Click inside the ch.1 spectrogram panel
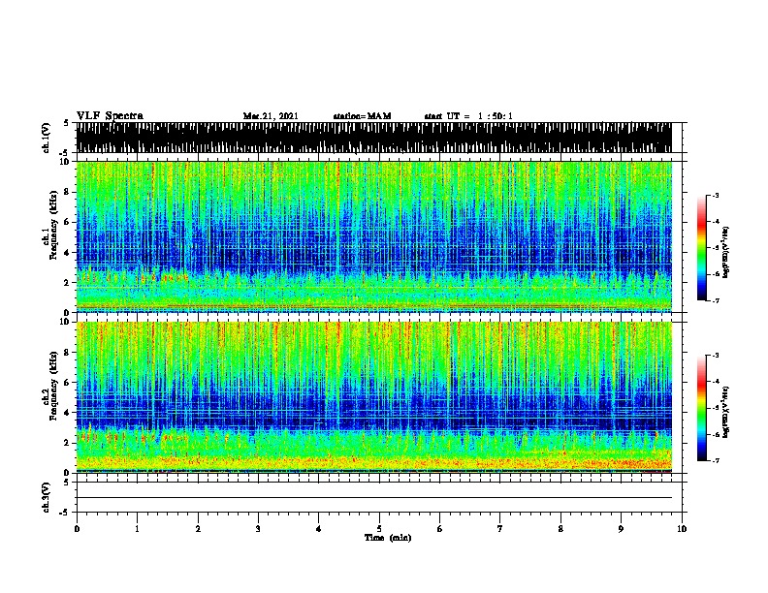The width and height of the screenshot is (768, 593). coord(374,236)
